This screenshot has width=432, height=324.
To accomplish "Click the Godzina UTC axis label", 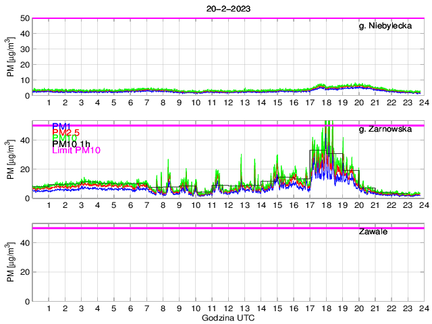I will pos(226,317).
